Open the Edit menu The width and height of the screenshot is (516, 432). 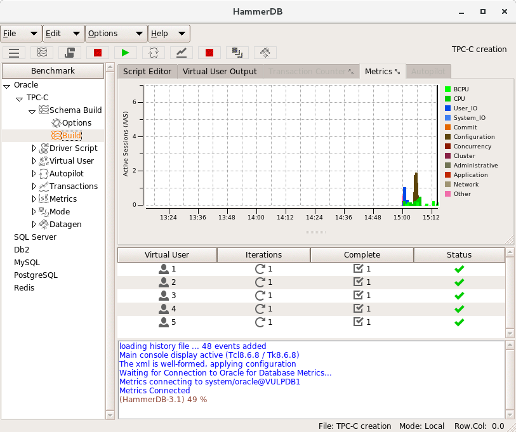click(63, 34)
